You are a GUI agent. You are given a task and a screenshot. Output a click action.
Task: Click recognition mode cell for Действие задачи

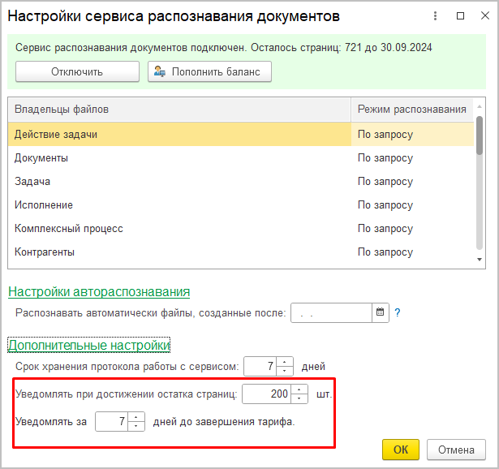coord(412,134)
